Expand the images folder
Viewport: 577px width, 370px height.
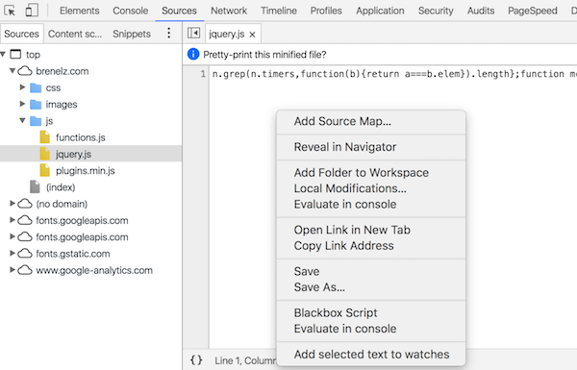(x=22, y=104)
